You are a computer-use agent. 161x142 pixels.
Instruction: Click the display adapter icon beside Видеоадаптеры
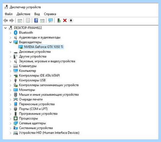(16, 42)
